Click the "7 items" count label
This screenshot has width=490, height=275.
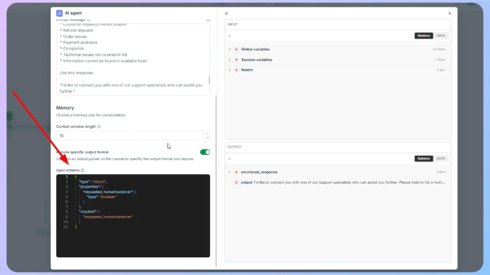point(440,60)
